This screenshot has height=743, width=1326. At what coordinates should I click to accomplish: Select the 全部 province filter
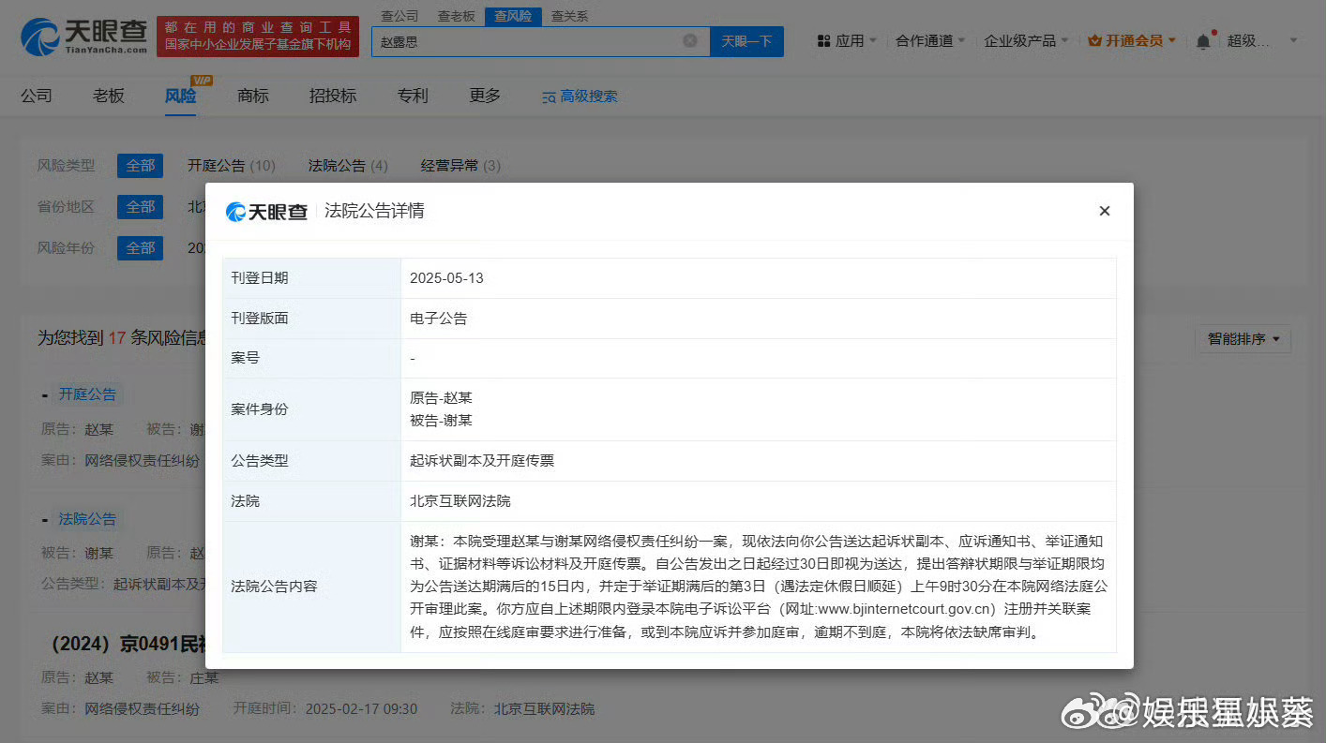(140, 206)
